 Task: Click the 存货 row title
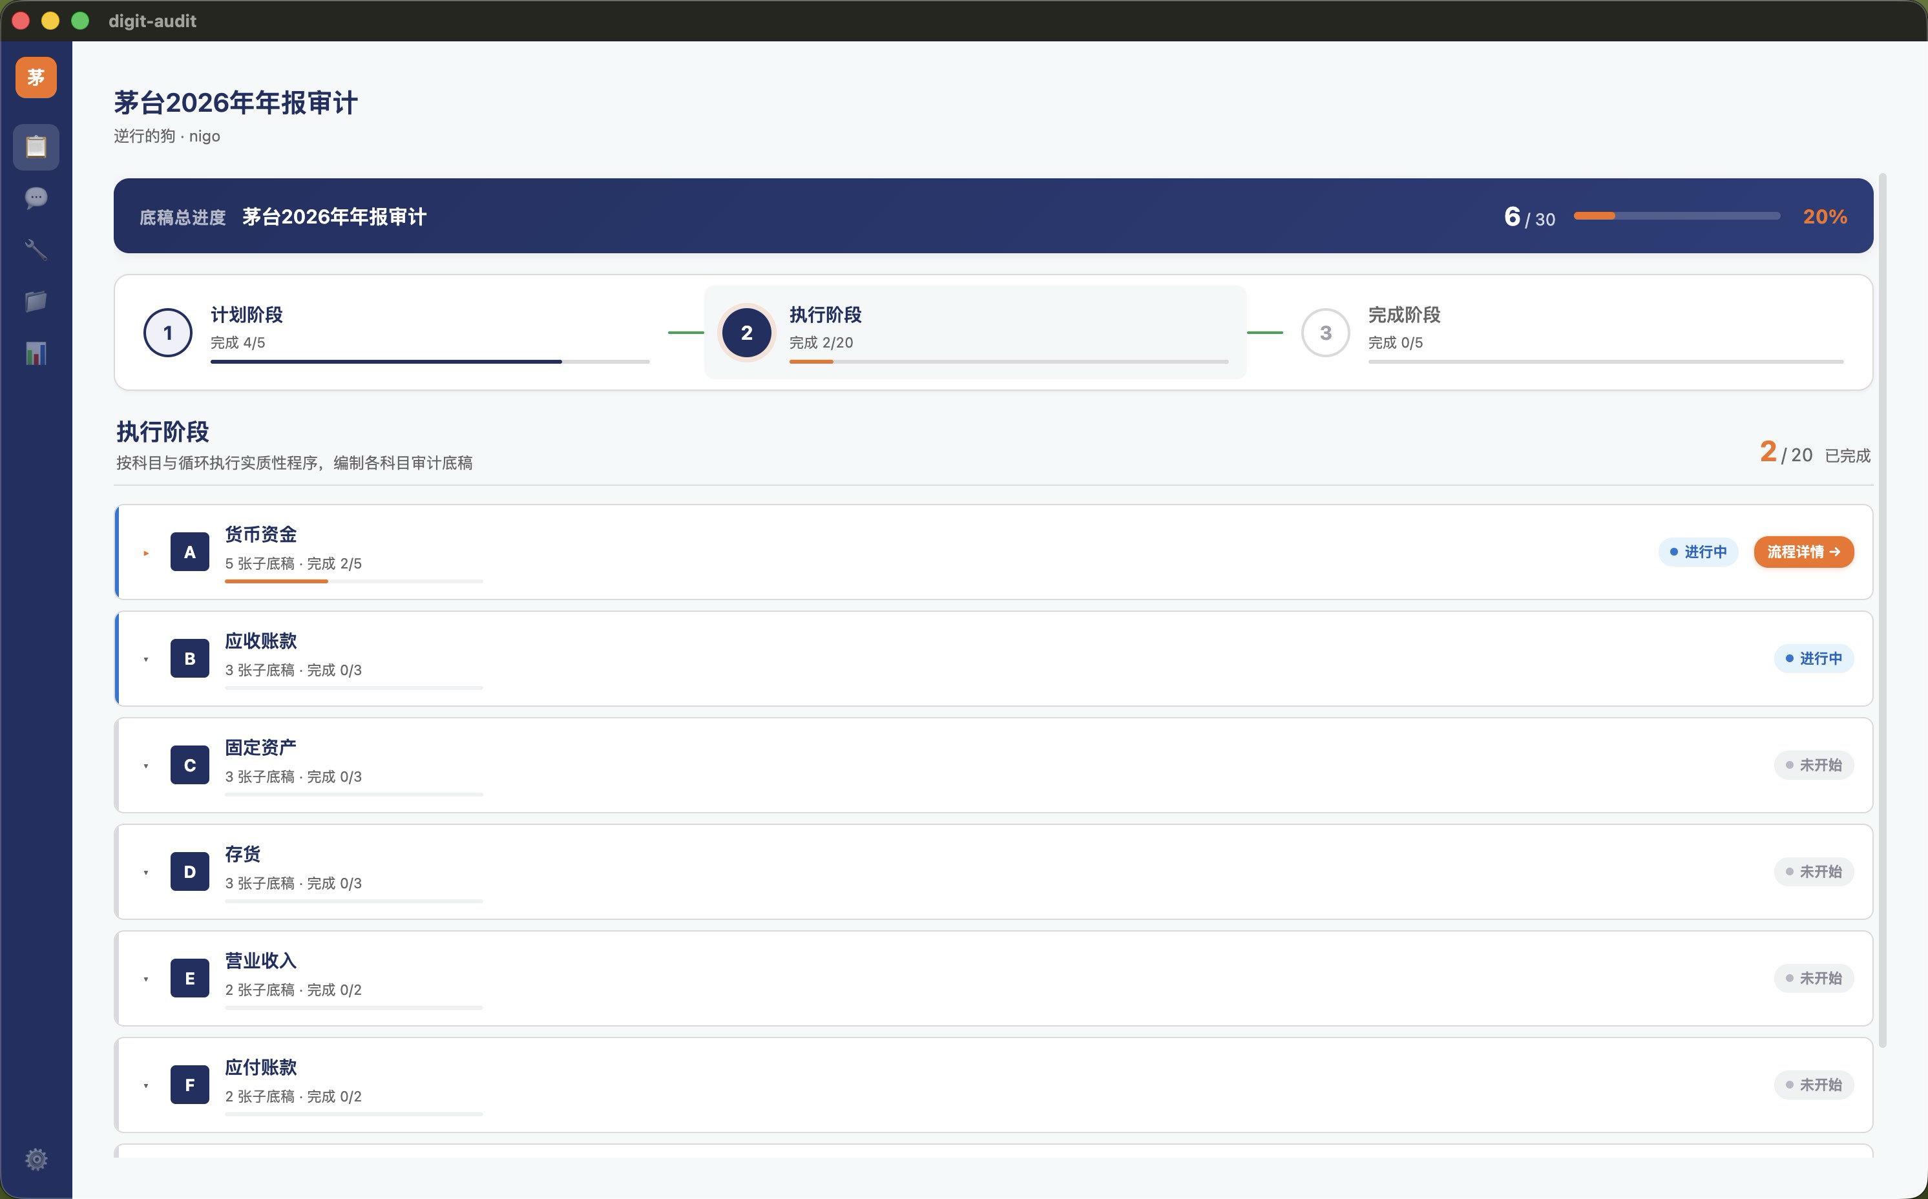(x=243, y=854)
